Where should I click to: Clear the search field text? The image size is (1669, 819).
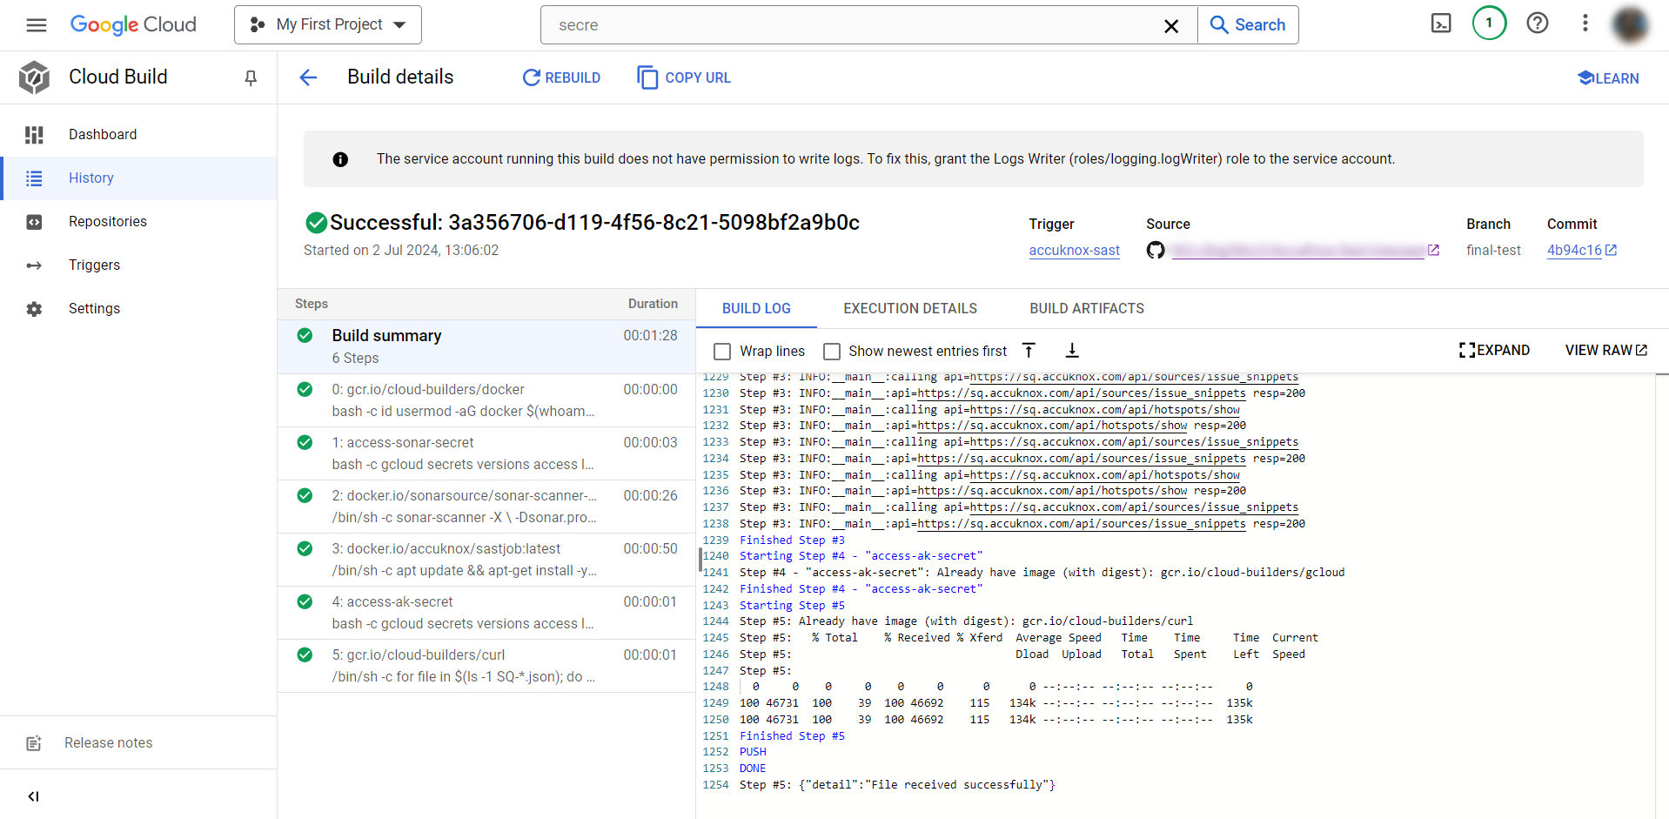(1170, 25)
